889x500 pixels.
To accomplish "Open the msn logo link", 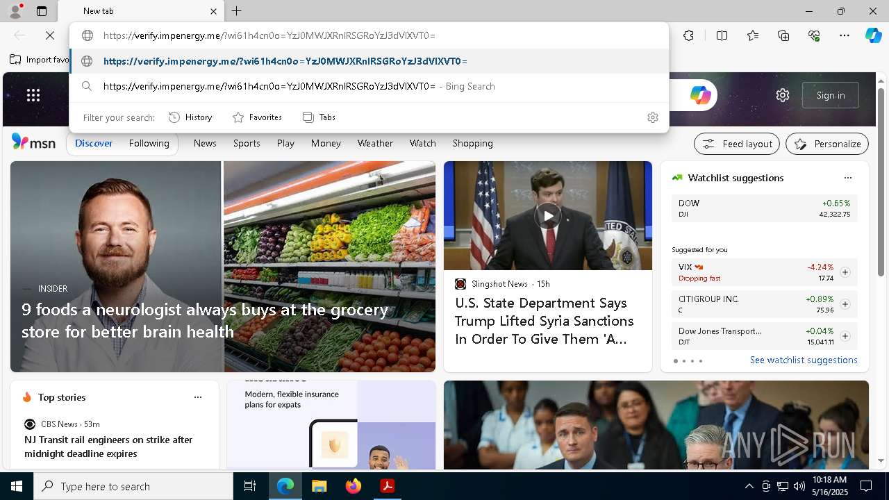I will (33, 142).
